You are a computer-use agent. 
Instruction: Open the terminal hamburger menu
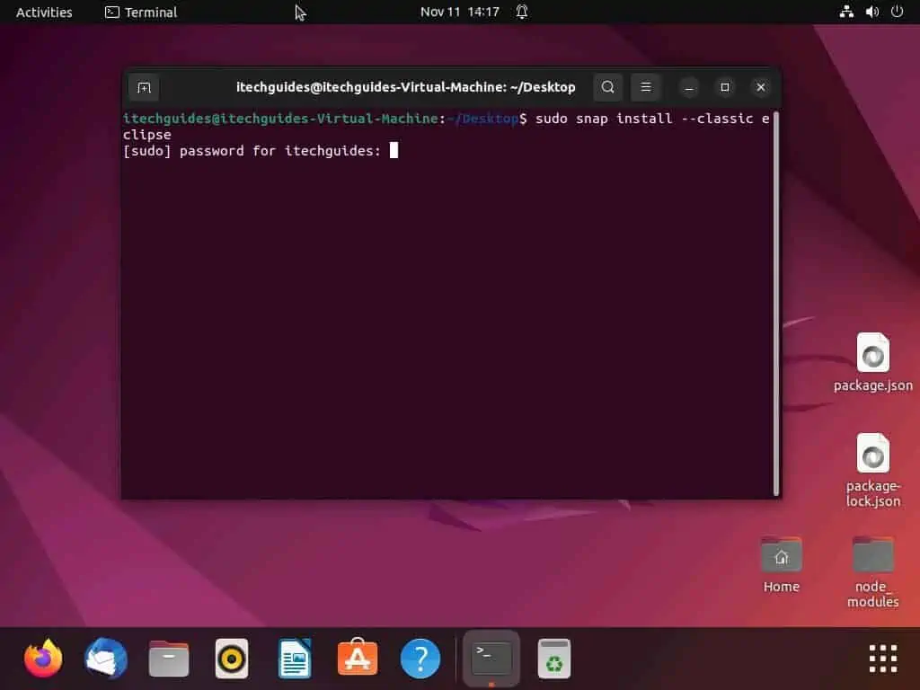645,87
